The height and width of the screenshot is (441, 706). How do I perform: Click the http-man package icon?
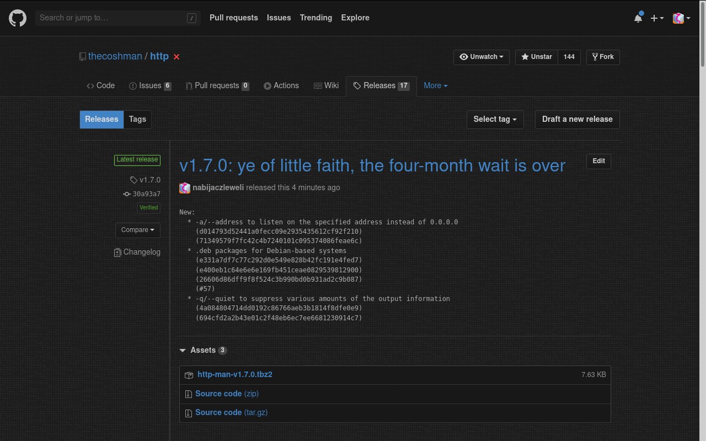(189, 375)
